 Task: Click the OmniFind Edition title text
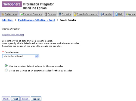coord(35,8)
